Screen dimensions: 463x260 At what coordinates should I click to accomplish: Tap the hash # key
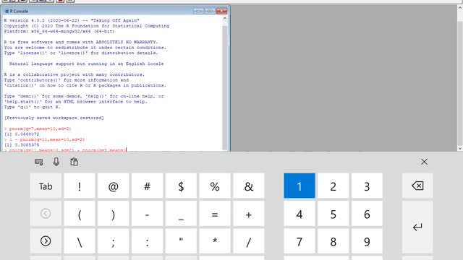pyautogui.click(x=147, y=186)
